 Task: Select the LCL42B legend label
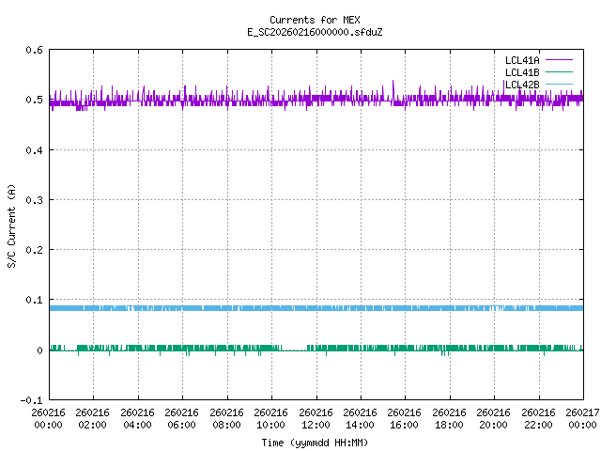(521, 86)
